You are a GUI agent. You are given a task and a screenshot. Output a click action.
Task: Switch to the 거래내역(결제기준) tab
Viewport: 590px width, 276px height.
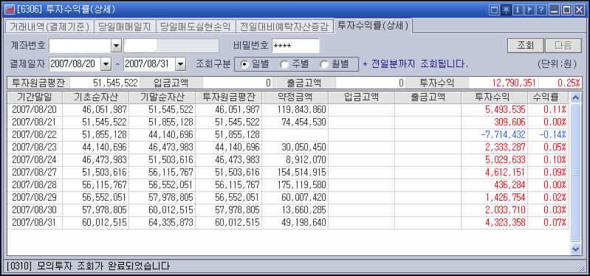tap(49, 27)
